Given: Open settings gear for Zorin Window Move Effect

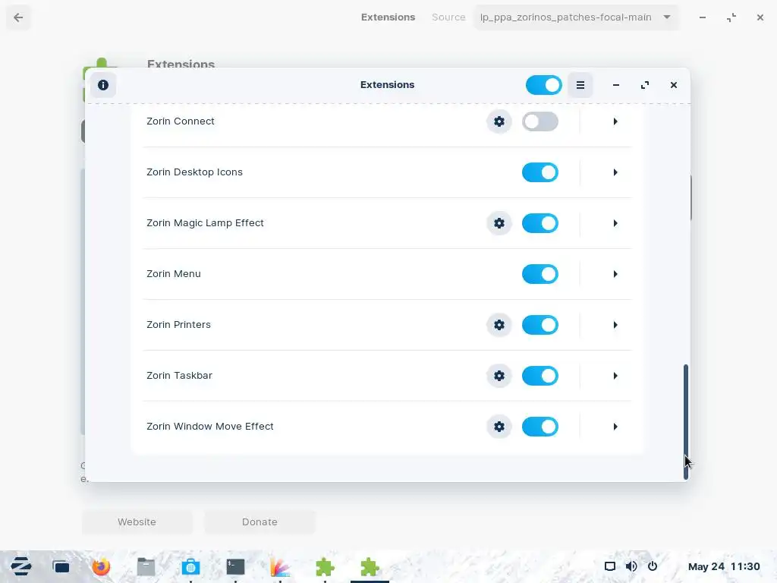Looking at the screenshot, I should 499,427.
